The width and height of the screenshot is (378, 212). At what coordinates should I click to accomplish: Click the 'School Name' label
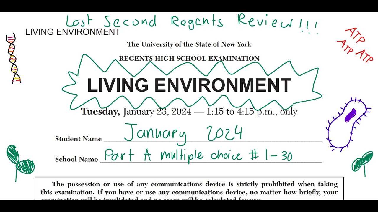tap(76, 159)
